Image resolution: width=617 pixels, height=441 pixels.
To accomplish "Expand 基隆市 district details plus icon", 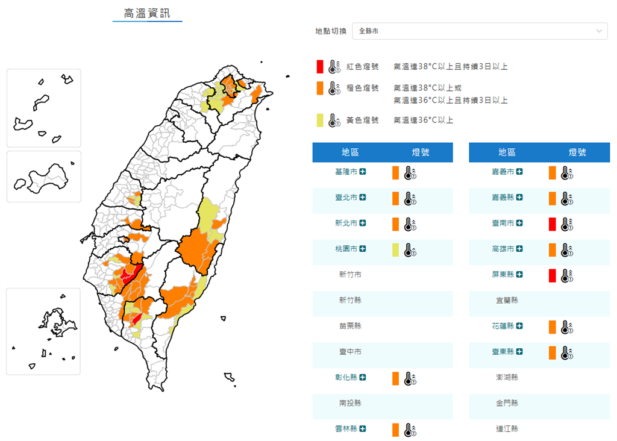I will point(362,172).
